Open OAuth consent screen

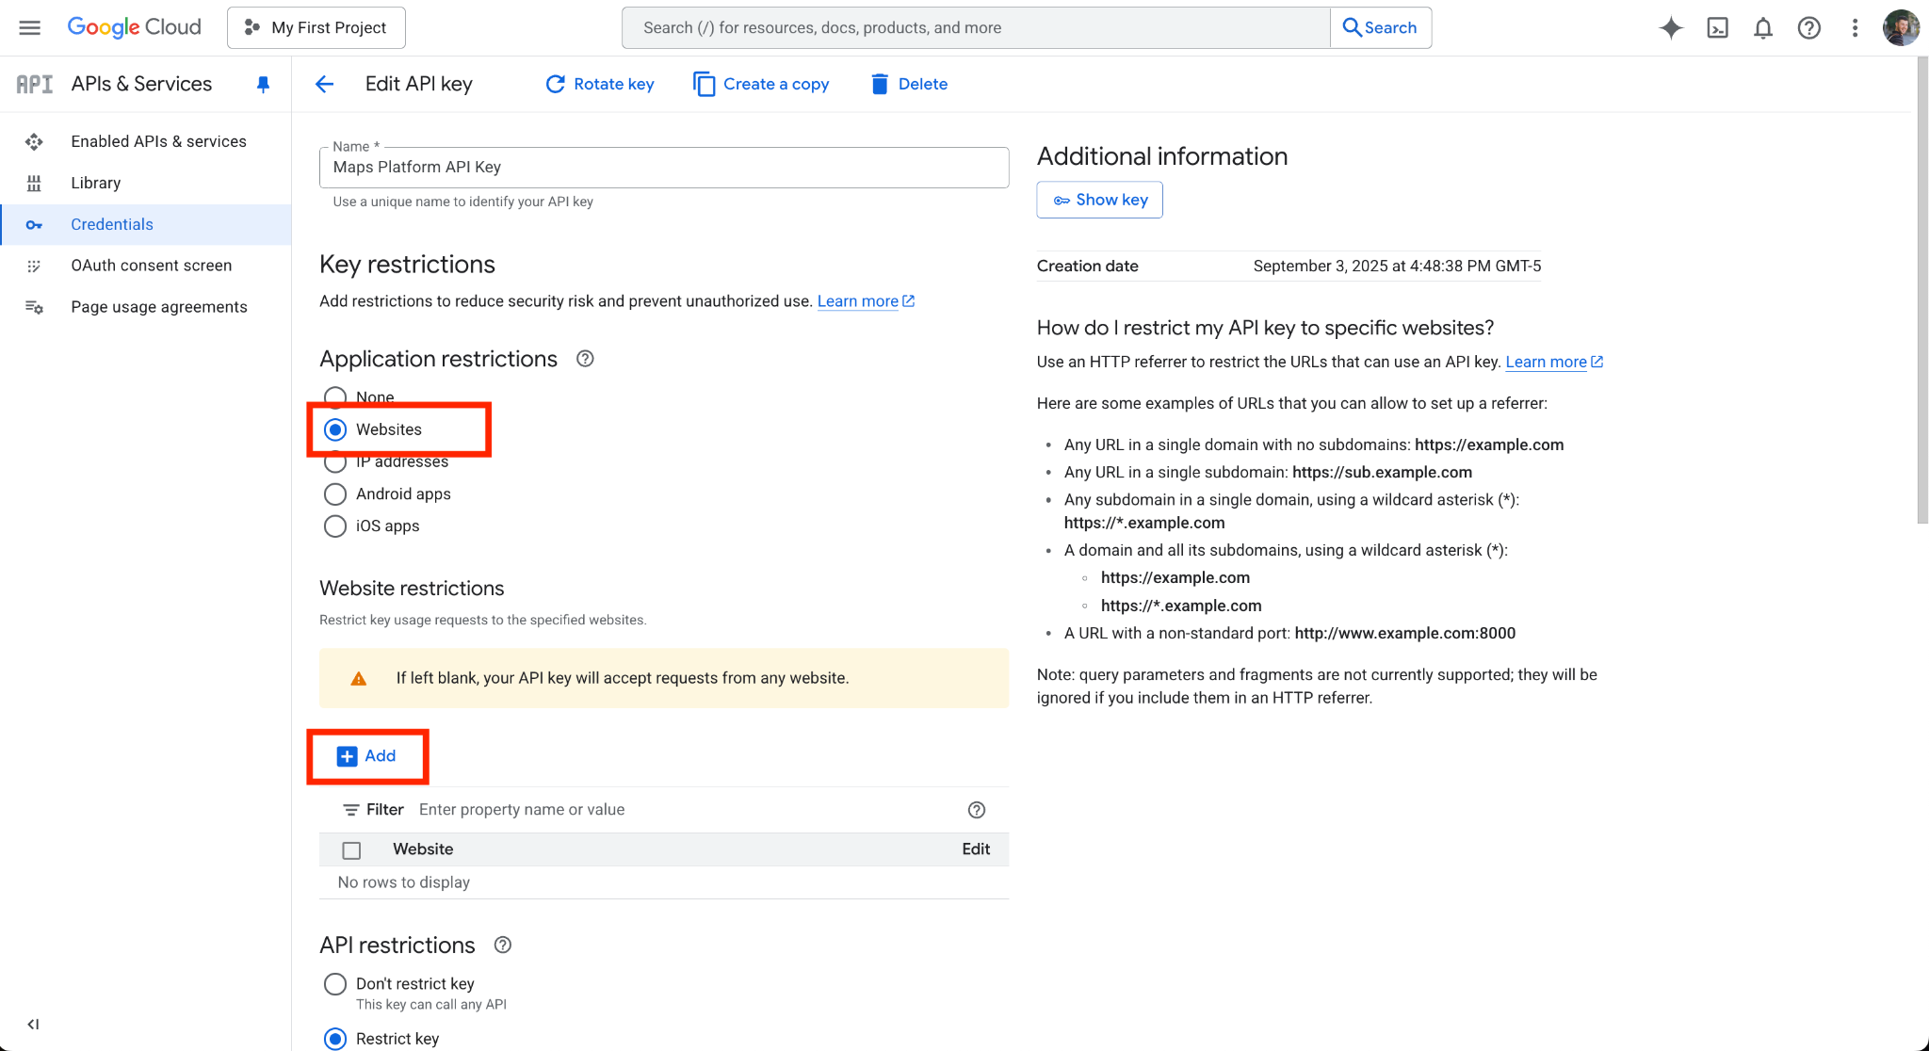(x=151, y=266)
